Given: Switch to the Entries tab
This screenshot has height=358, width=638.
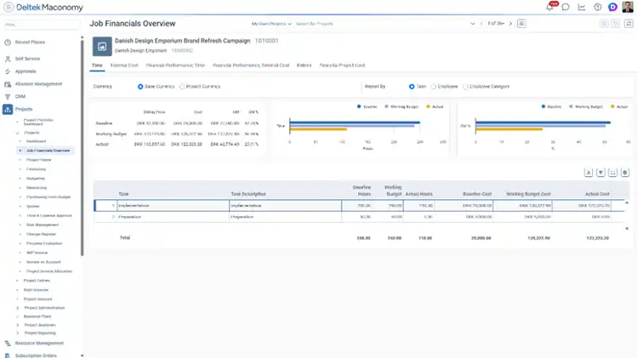Looking at the screenshot, I should [x=304, y=65].
